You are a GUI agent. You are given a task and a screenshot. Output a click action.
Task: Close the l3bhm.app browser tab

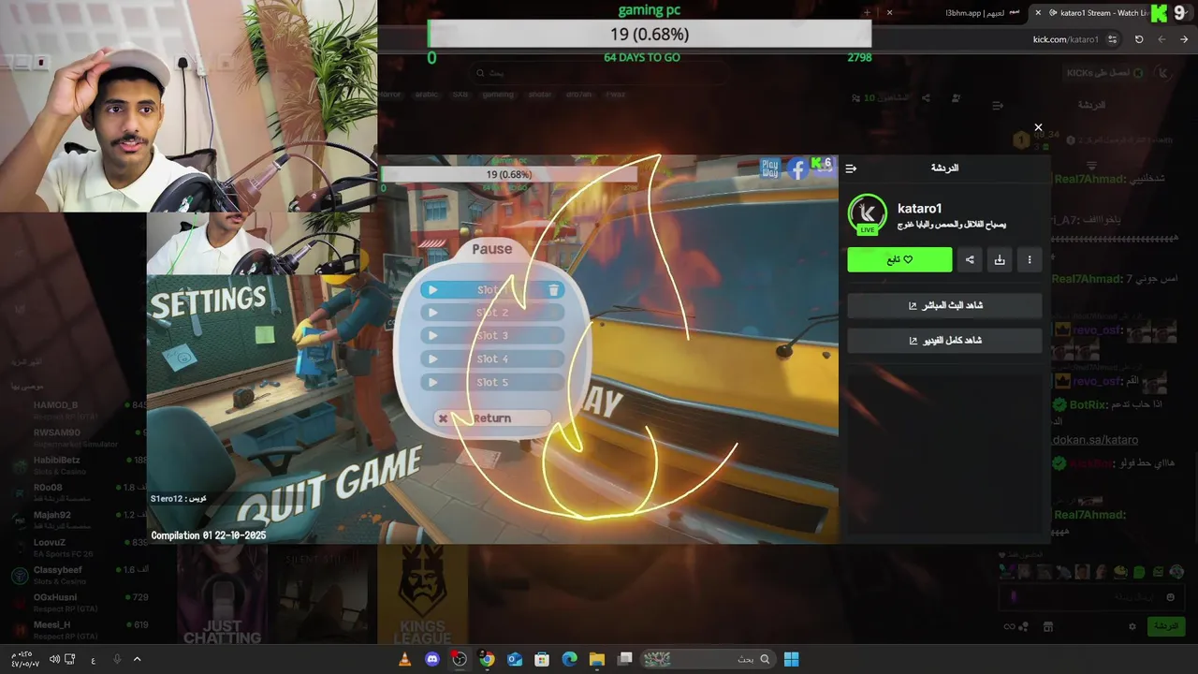(889, 13)
